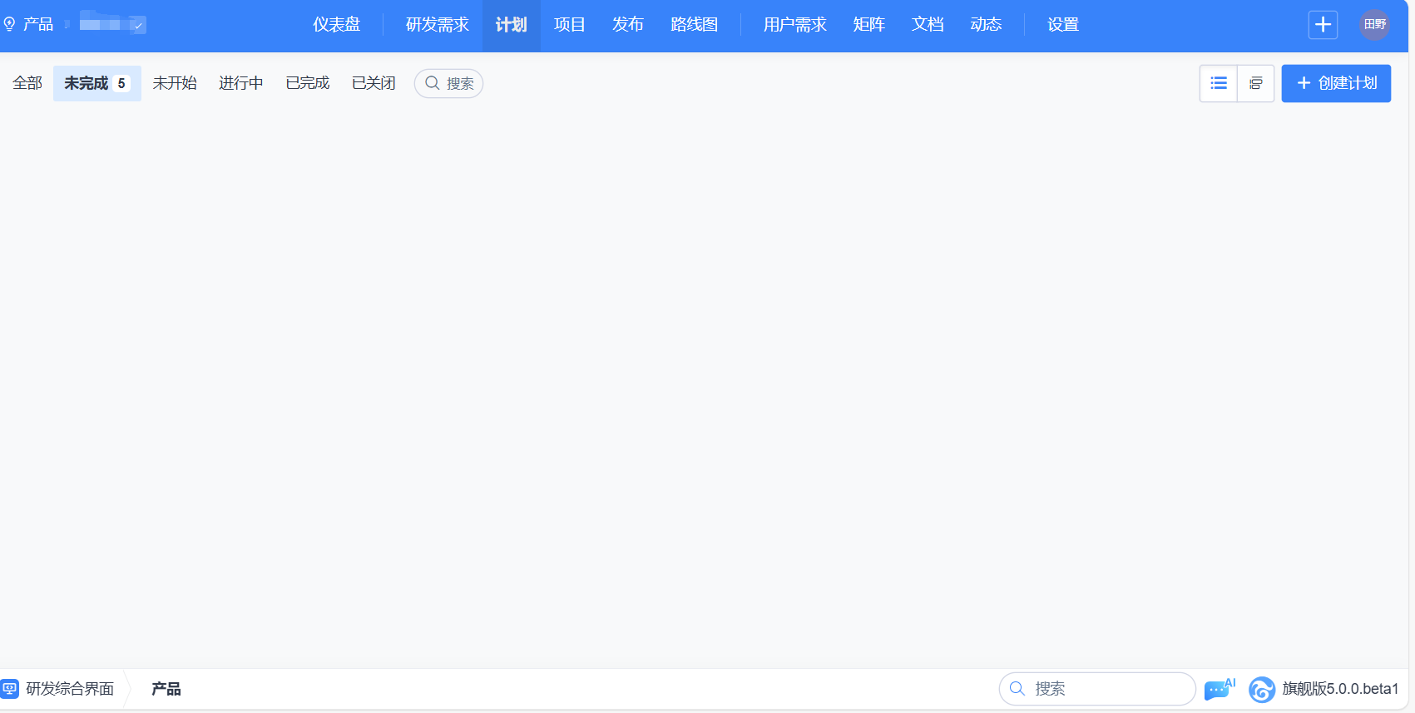This screenshot has width=1415, height=713.
Task: Click the location pin product icon
Action: click(9, 24)
